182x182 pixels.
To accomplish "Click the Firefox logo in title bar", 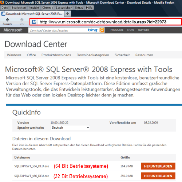I will 2,2.
